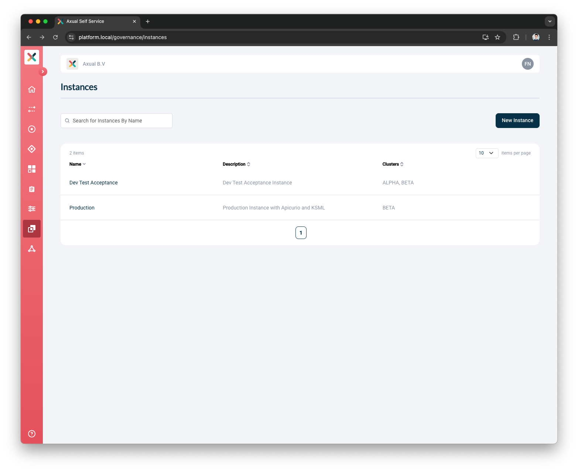Click the BETA clusters cell for Production

click(x=389, y=208)
